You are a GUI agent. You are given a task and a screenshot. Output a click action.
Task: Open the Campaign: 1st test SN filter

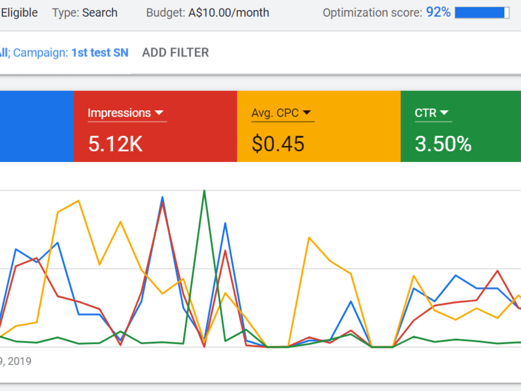tap(99, 53)
